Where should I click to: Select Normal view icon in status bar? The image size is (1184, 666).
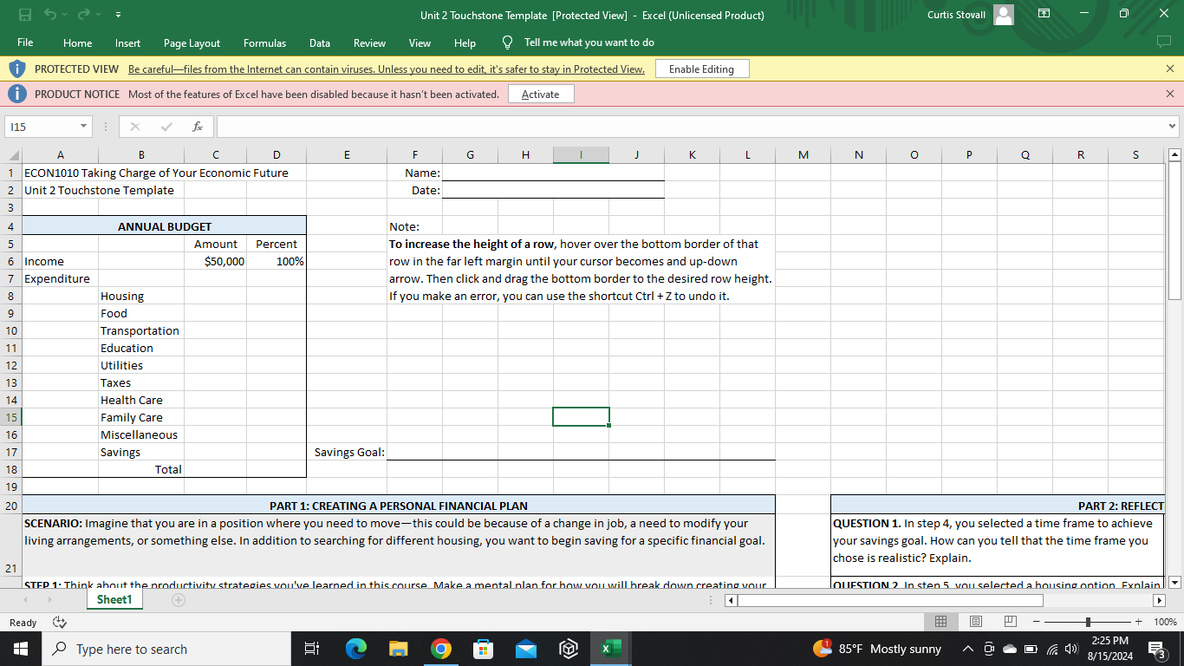tap(941, 622)
